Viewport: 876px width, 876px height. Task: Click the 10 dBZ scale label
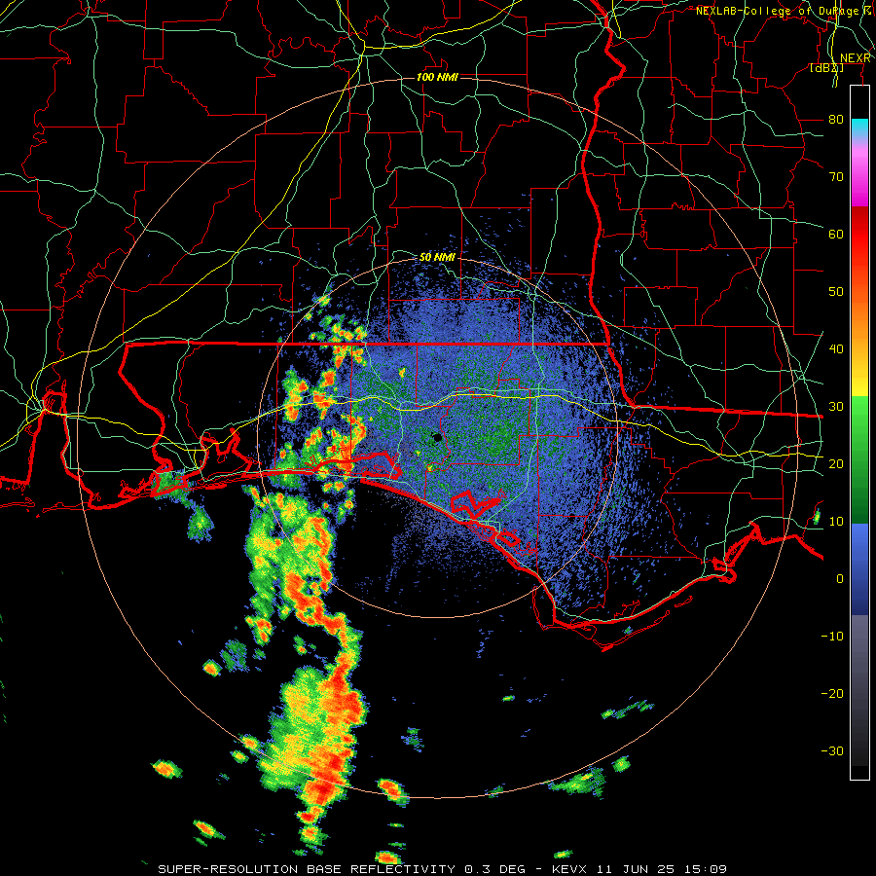pos(836,522)
